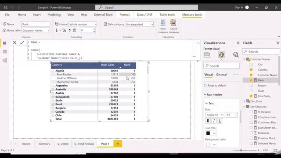The width and height of the screenshot is (281, 158).
Task: Check the City field
Action: tap(251, 65)
